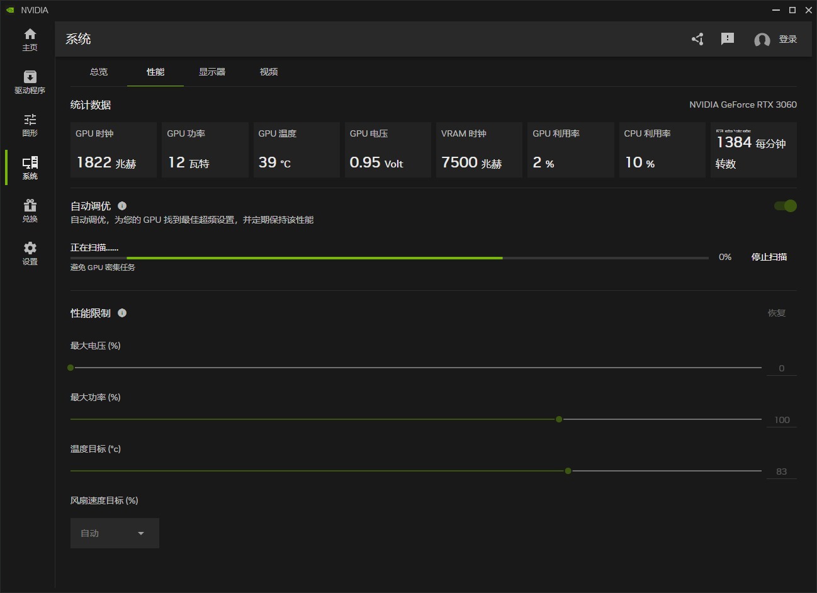Click the user avatar icon
The image size is (817, 593).
click(x=762, y=40)
